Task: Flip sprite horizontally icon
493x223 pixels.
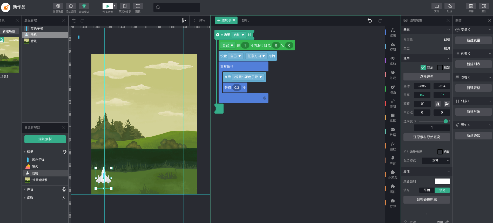Action: coord(438,104)
